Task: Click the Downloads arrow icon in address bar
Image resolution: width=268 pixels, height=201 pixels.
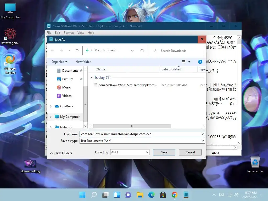Action: click(x=87, y=50)
